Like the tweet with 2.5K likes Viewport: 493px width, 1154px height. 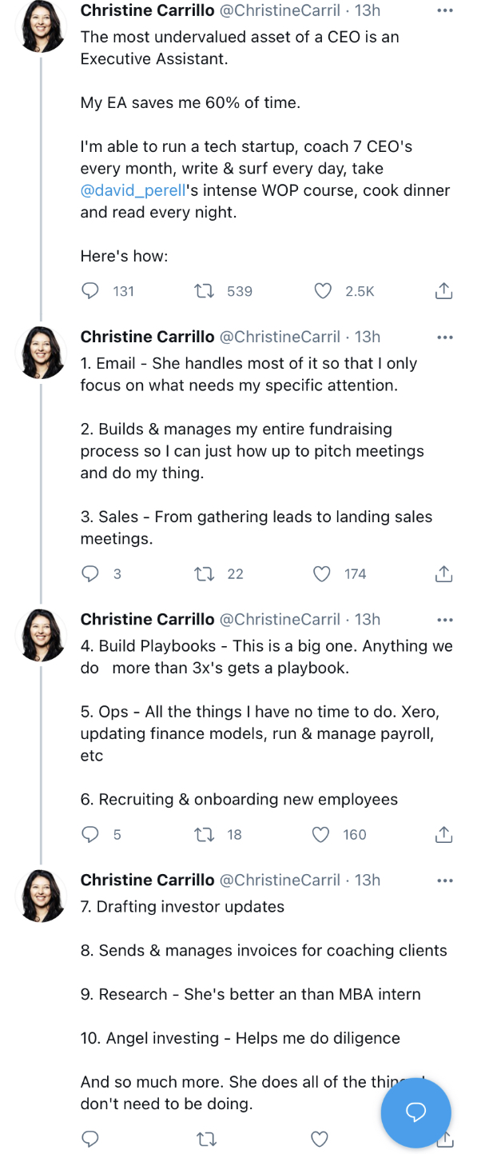tap(323, 291)
